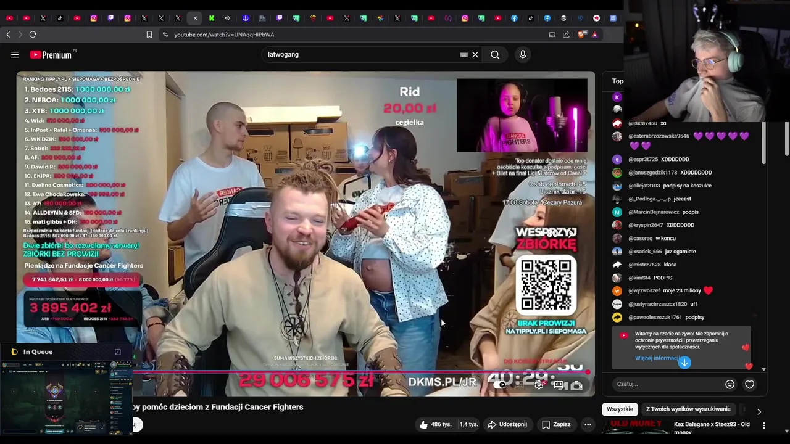Open Więcej informacji link in chat
The height and width of the screenshot is (444, 790).
657,358
